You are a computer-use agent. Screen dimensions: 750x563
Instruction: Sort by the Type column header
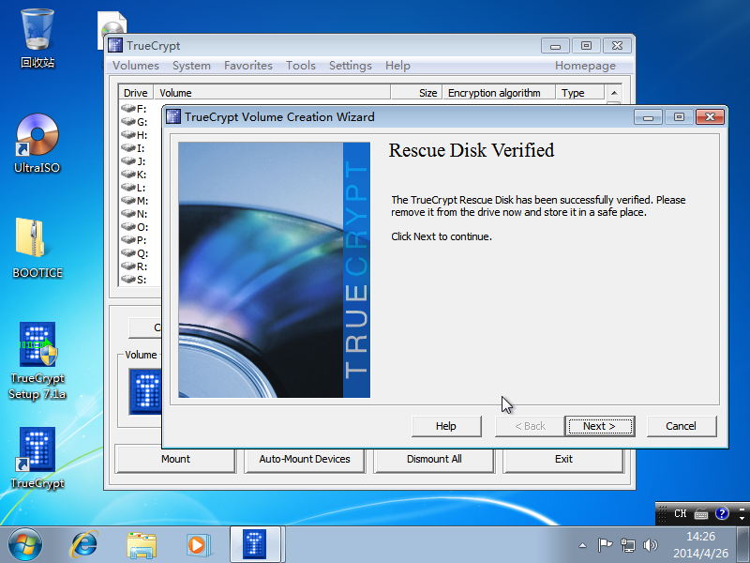(x=579, y=93)
